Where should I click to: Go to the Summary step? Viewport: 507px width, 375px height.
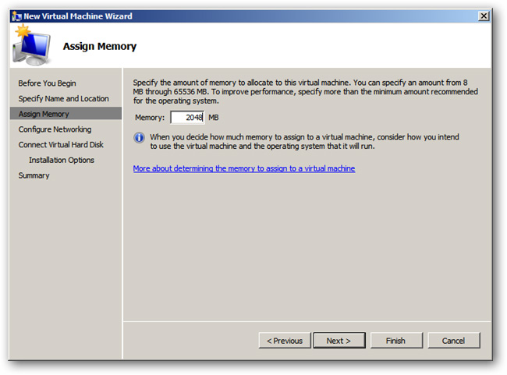(34, 175)
